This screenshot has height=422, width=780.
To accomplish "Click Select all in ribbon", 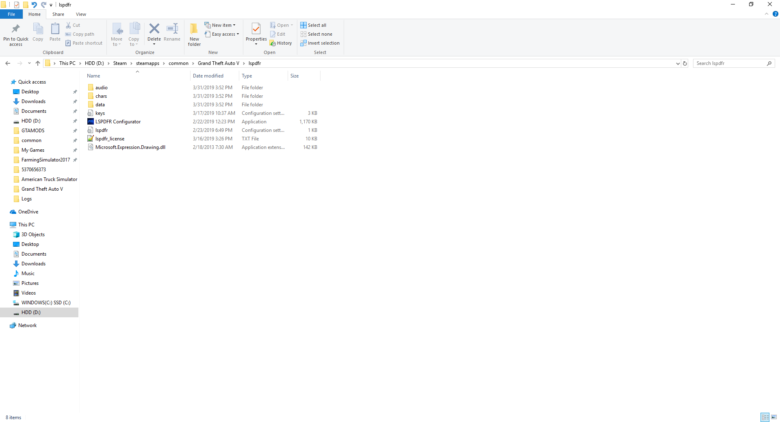I will click(x=313, y=25).
